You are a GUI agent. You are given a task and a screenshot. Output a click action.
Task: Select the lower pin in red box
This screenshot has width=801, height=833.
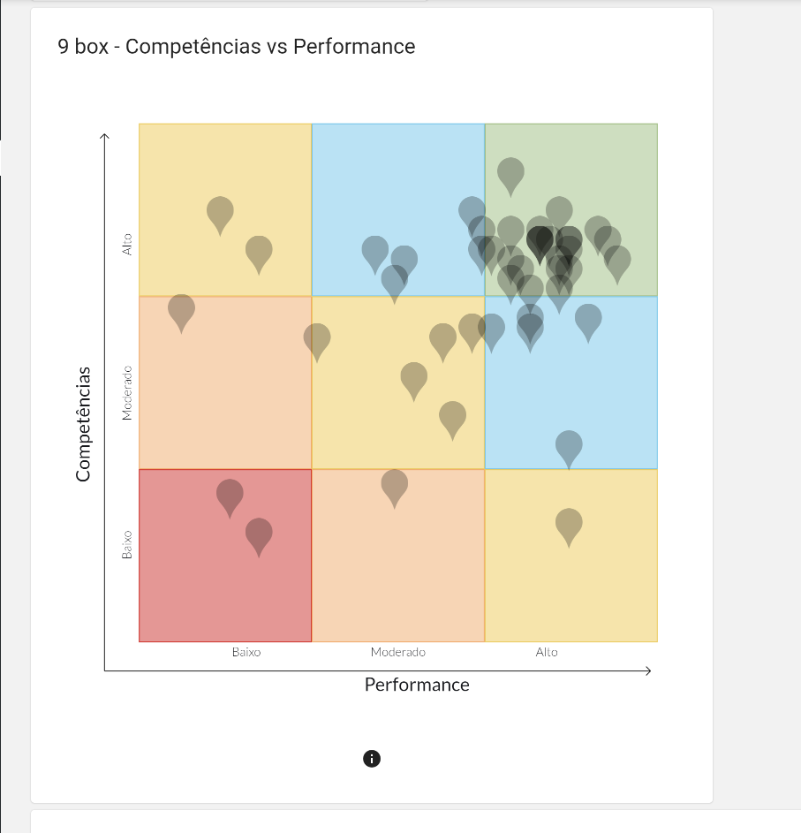click(259, 532)
